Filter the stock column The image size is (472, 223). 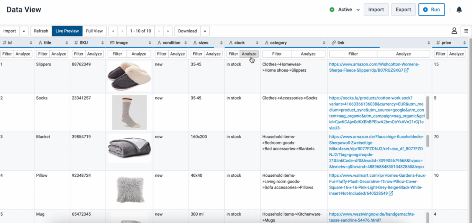[233, 54]
